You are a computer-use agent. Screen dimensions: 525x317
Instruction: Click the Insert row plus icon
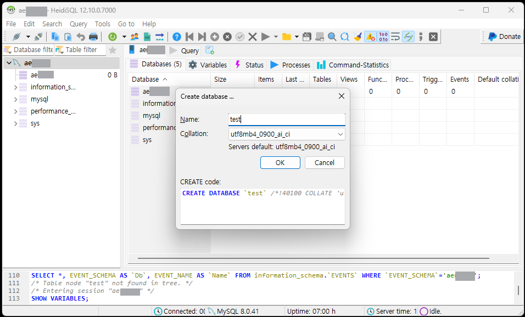(215, 36)
